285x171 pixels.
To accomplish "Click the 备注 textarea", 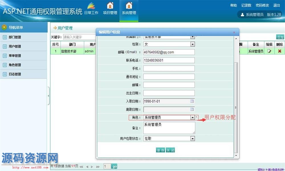I will (169, 128).
